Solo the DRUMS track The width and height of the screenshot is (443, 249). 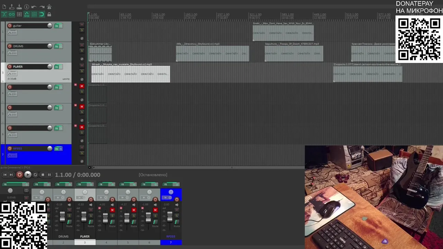pyautogui.click(x=82, y=51)
